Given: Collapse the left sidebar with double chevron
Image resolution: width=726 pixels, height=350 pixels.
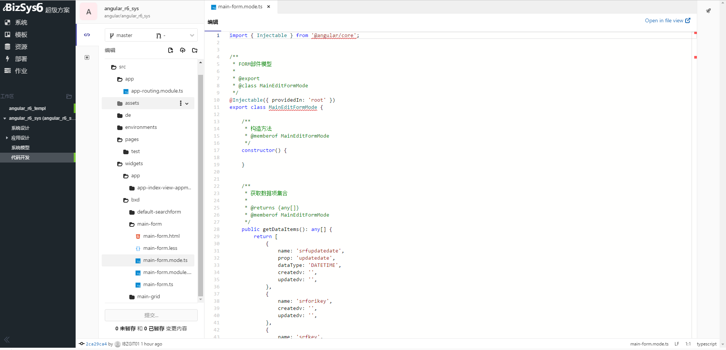Looking at the screenshot, I should [7, 340].
